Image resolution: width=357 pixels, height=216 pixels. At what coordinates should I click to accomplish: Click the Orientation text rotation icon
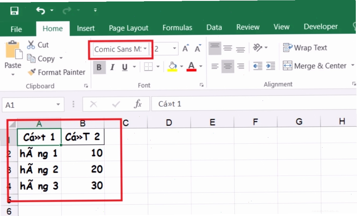pos(258,47)
